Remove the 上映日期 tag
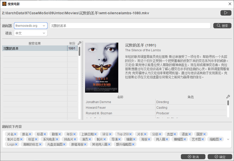The image size is (234, 161). [95, 134]
